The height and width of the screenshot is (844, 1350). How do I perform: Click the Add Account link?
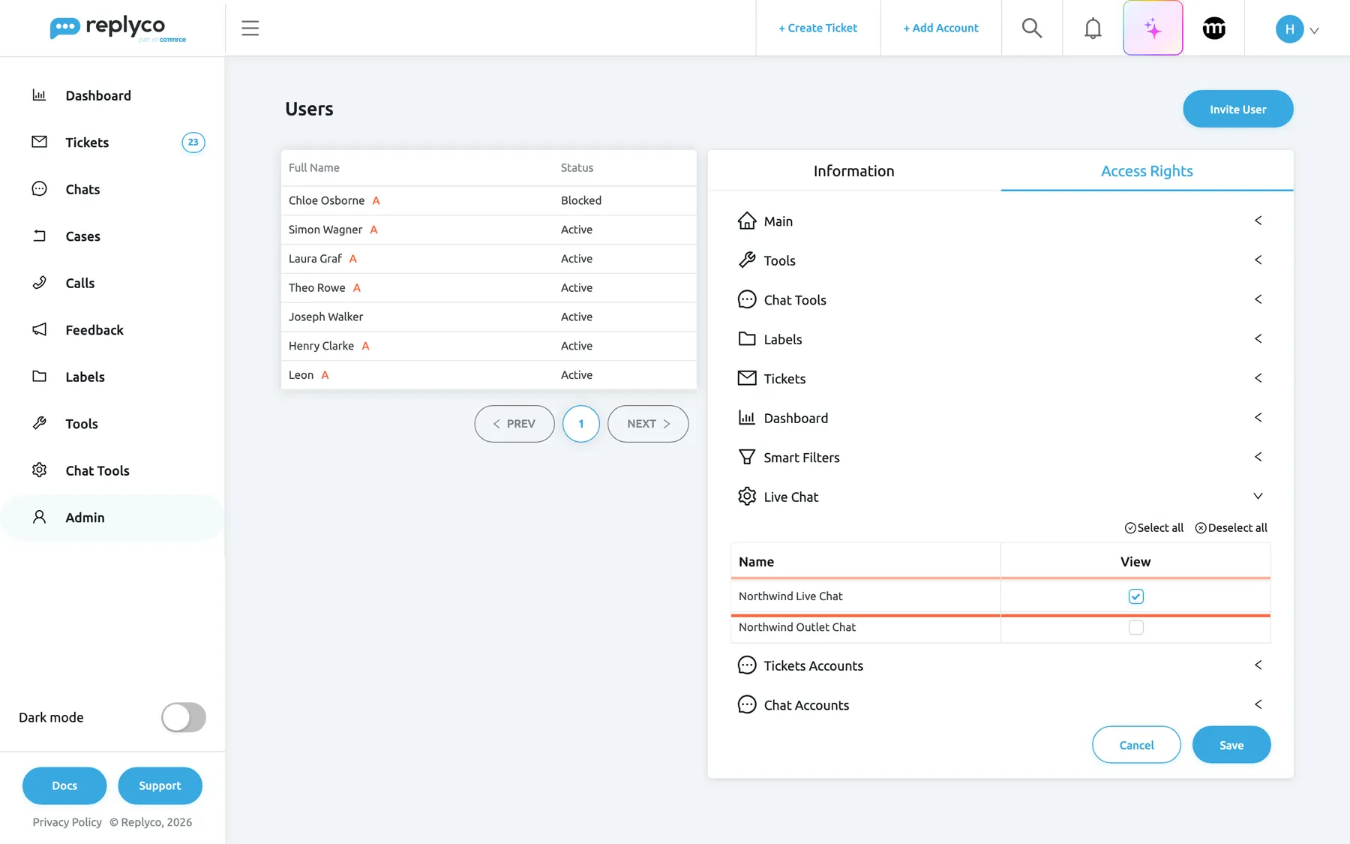pyautogui.click(x=940, y=29)
